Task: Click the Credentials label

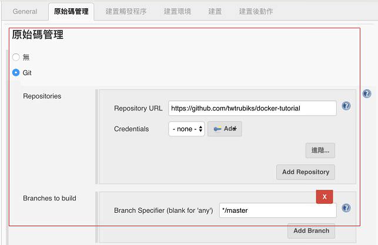Action: coord(131,129)
